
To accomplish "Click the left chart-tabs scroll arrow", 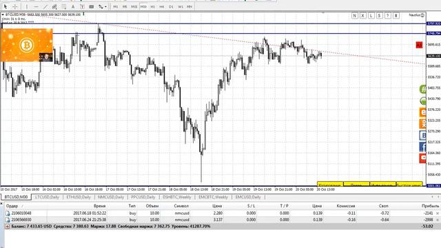I will pyautogui.click(x=432, y=197).
